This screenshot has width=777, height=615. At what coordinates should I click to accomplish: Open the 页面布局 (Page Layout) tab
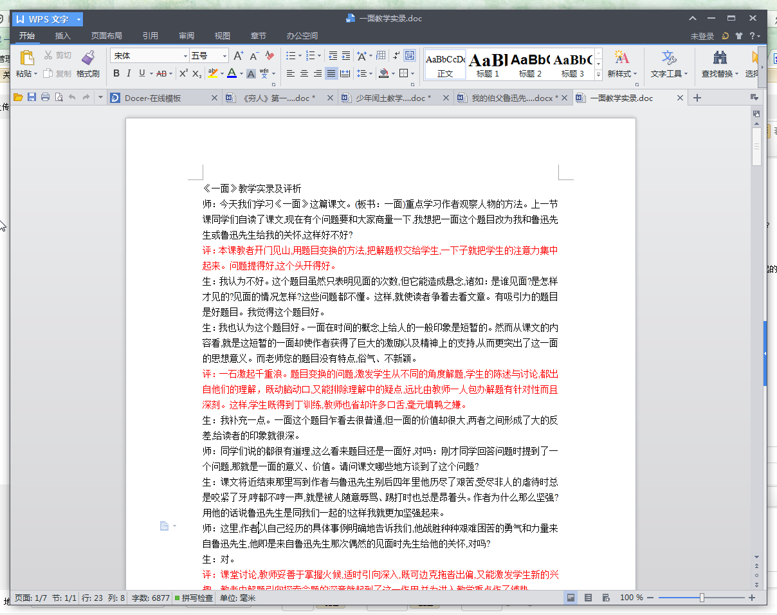click(x=106, y=36)
